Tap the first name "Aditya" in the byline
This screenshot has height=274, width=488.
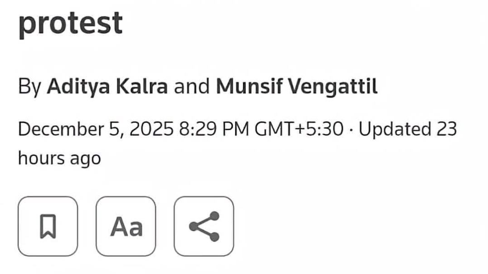[78, 87]
